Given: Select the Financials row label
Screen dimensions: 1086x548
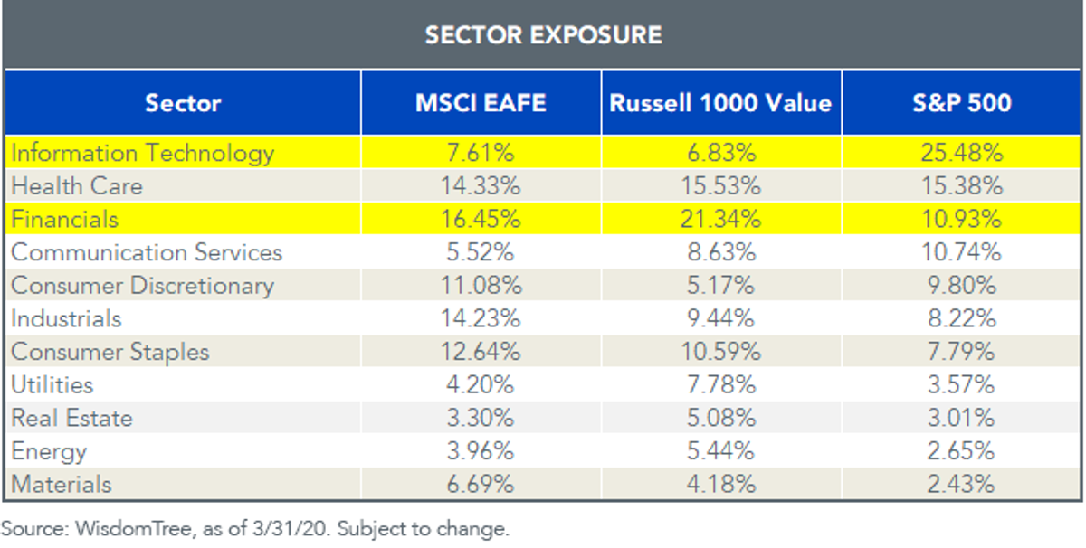Looking at the screenshot, I should 65,219.
